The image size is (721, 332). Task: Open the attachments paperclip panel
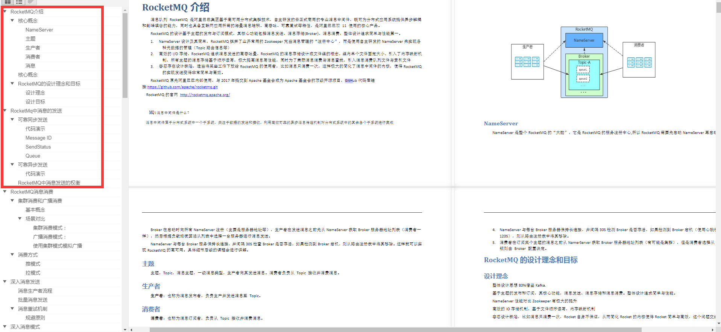30,2
